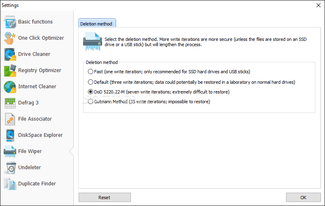Viewport: 325px width, 206px height.
Task: Confirm settings with the OK button
Action: point(303,198)
